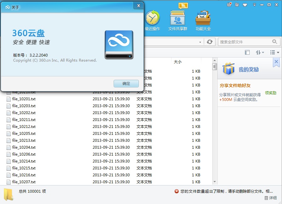This screenshot has height=204, width=282.
Task: Click version number 3.2.2.2040
Action: [39, 55]
